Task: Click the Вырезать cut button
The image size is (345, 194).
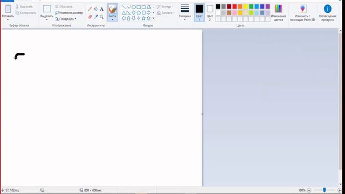Action: [x=24, y=6]
